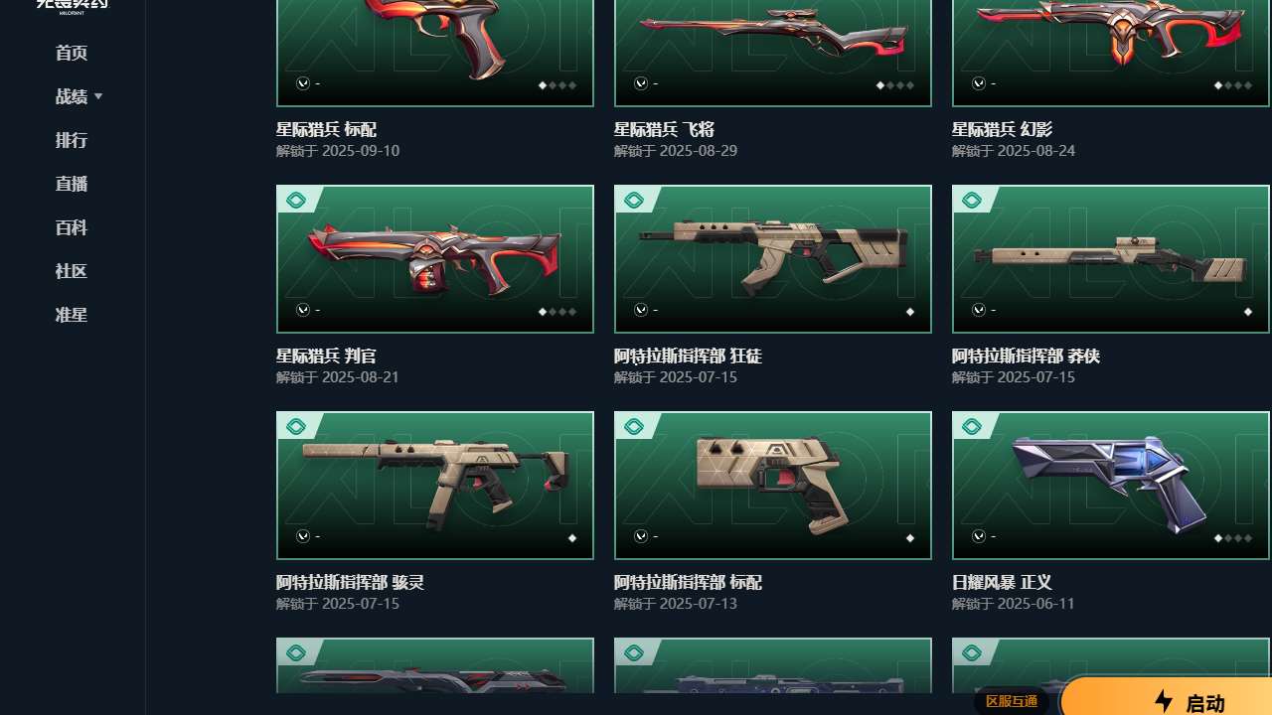Viewport: 1272px width, 715px height.
Task: Go to 首页 in the sidebar
Action: pos(72,53)
